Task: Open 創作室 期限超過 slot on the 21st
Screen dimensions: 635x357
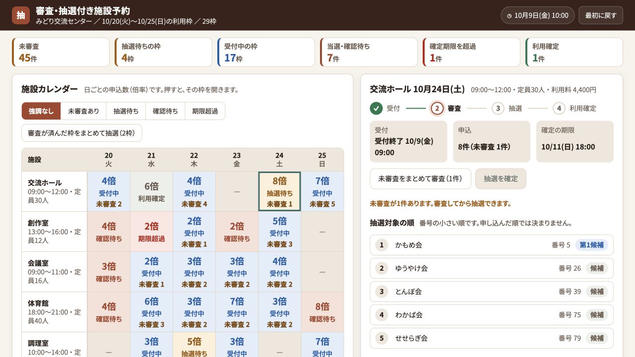Action: pos(151,232)
